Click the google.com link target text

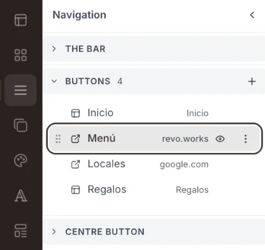point(184,165)
